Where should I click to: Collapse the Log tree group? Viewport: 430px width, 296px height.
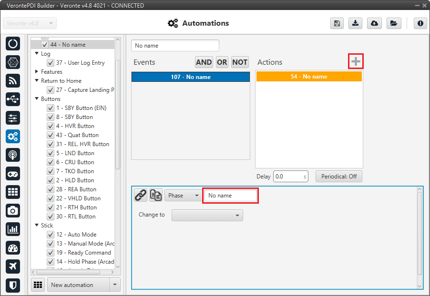tap(37, 53)
